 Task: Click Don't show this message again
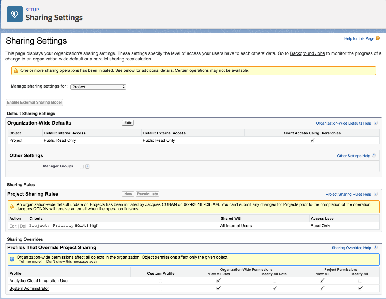coord(72,262)
